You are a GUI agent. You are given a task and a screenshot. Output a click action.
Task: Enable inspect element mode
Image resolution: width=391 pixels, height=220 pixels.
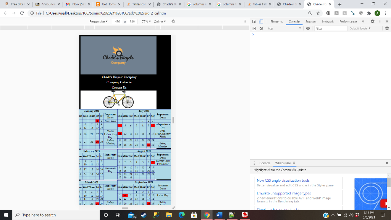point(254,21)
